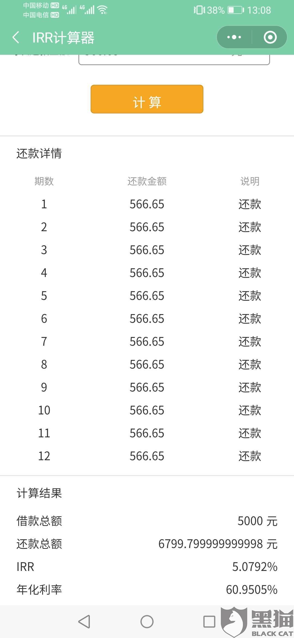Open the three-dot mini program menu
This screenshot has width=294, height=638.
(234, 37)
